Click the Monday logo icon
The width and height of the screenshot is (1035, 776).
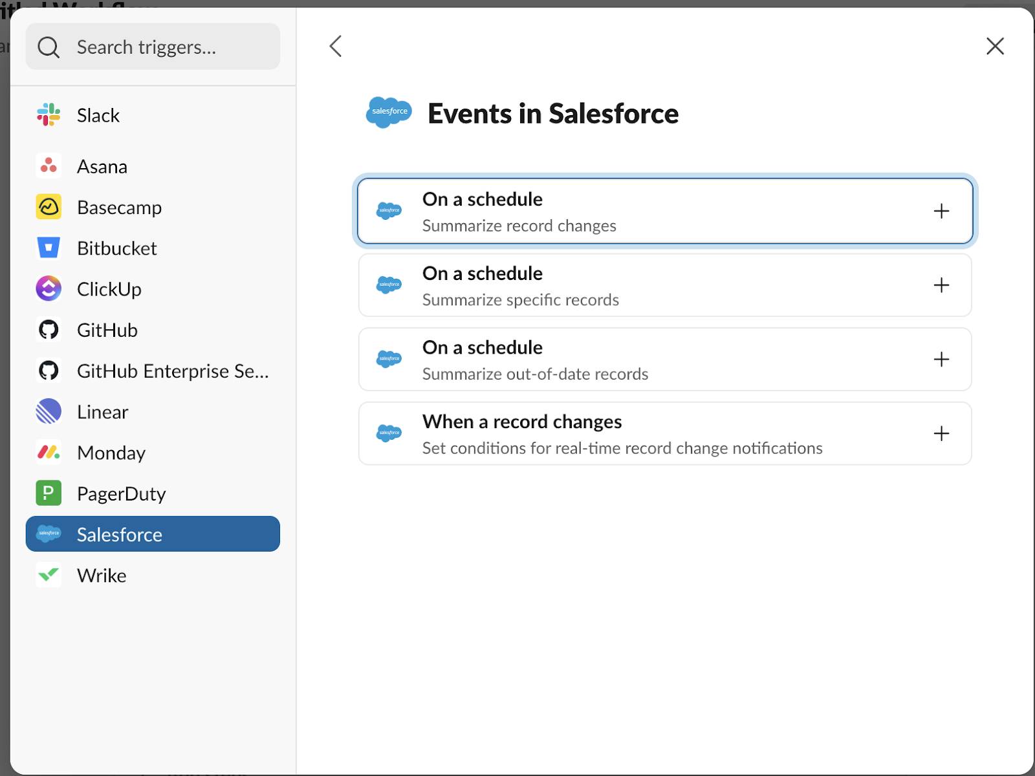pyautogui.click(x=49, y=452)
